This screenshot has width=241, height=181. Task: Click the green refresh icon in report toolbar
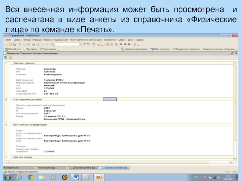(5, 58)
